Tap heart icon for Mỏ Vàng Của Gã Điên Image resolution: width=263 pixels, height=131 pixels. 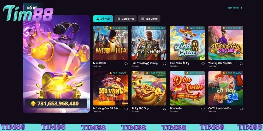(126, 109)
